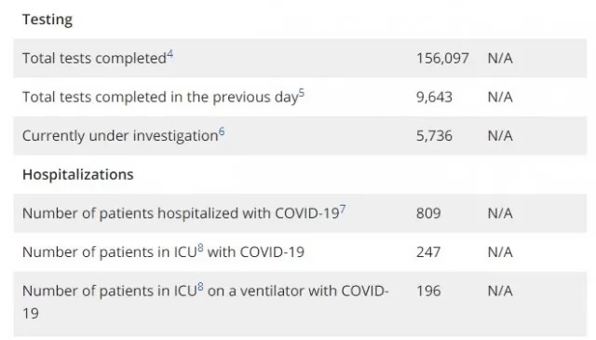This screenshot has width=596, height=340.
Task: Open footnote 5 after previous day
Action: pos(302,93)
